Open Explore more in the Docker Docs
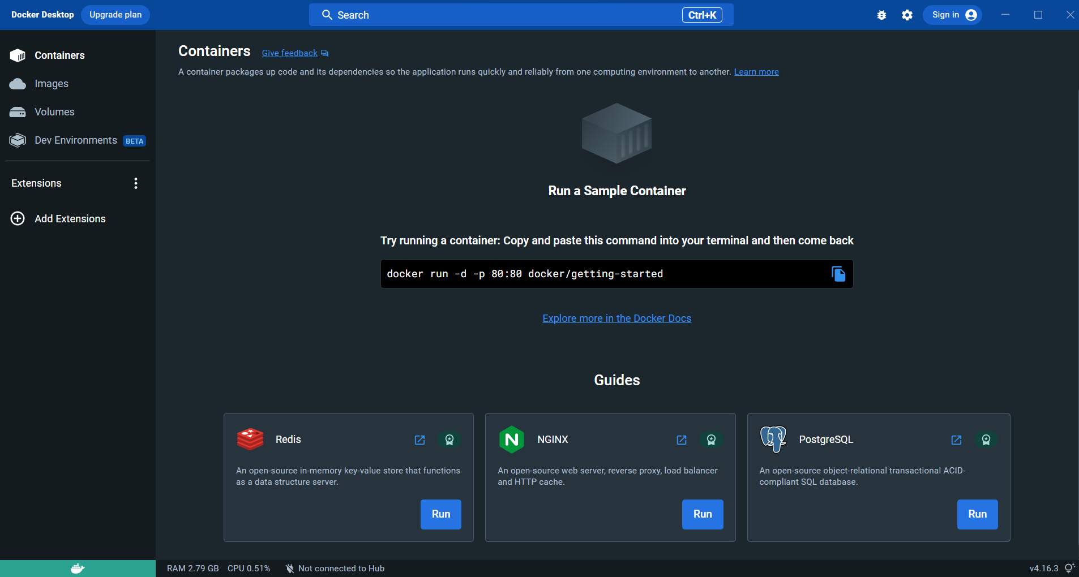The height and width of the screenshot is (577, 1079). pos(616,318)
